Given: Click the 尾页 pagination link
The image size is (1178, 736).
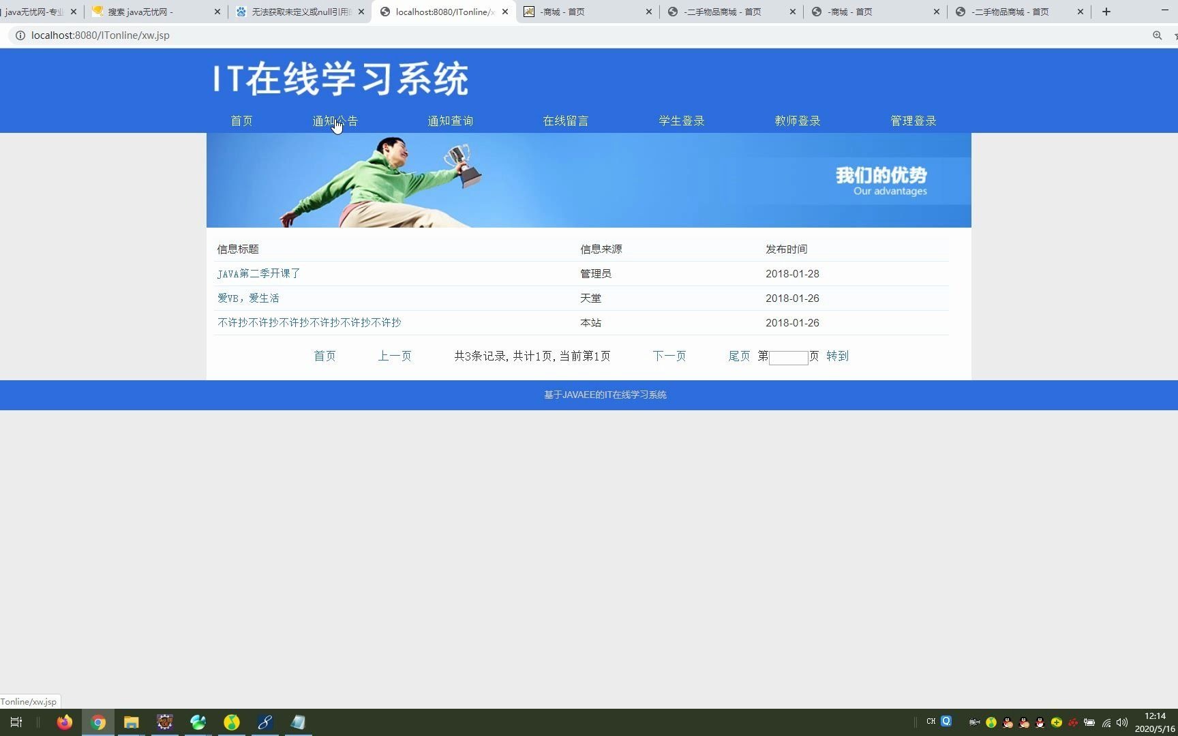Looking at the screenshot, I should coord(739,356).
